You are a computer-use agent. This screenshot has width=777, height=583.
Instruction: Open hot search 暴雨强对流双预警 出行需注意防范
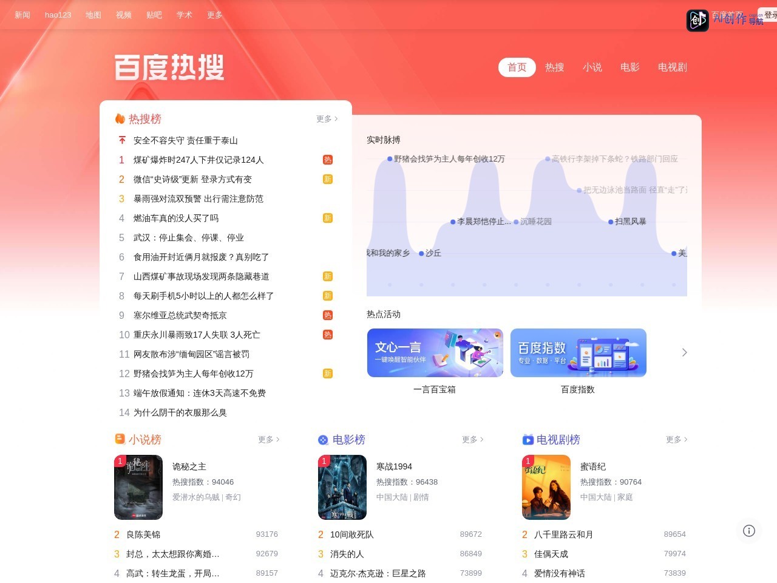point(198,199)
